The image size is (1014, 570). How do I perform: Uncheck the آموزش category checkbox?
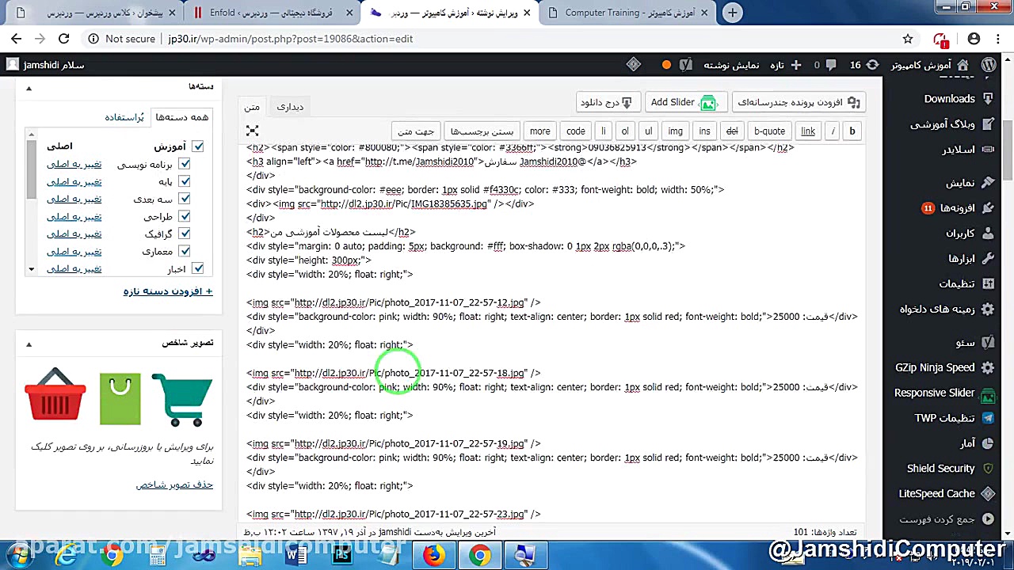[197, 146]
